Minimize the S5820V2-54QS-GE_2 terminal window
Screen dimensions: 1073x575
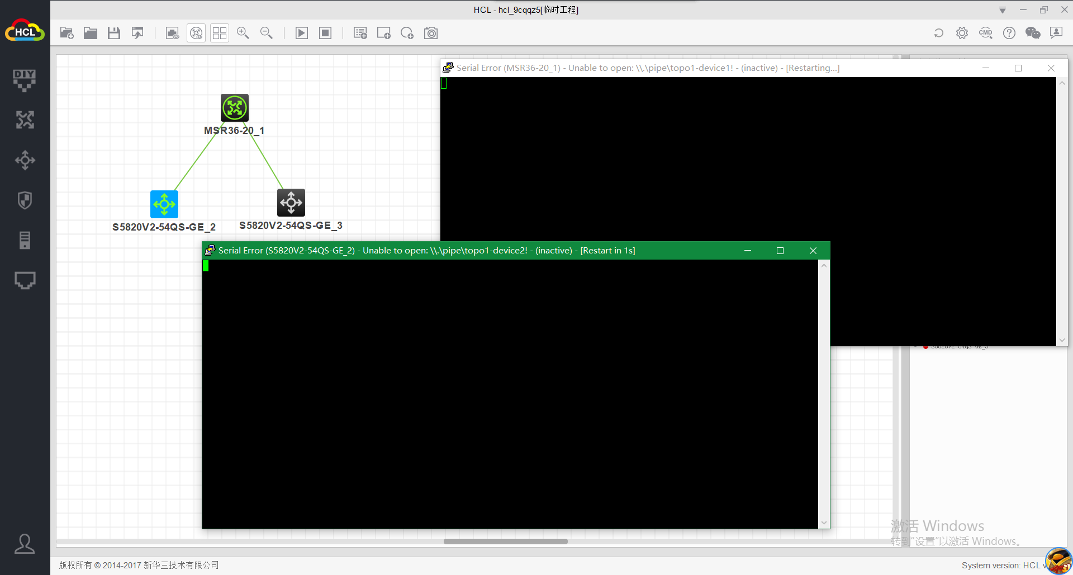pos(747,251)
